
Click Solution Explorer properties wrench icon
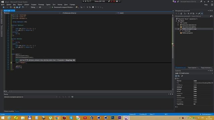click(199, 13)
